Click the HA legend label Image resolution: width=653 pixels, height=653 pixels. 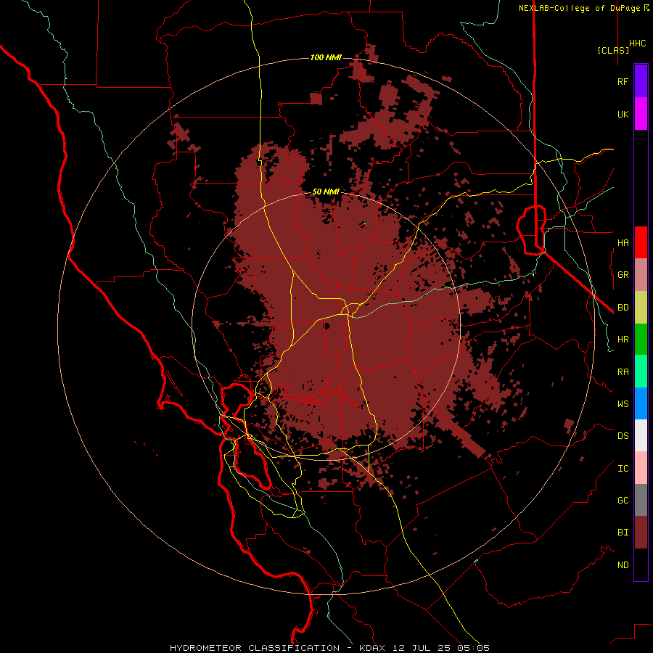(x=623, y=242)
